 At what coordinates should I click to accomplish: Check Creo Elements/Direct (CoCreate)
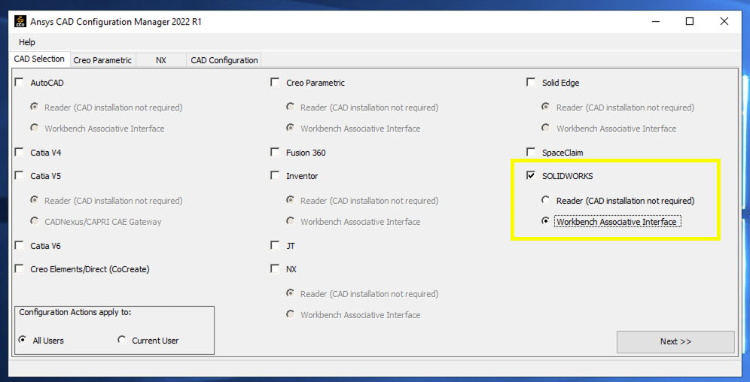(19, 269)
